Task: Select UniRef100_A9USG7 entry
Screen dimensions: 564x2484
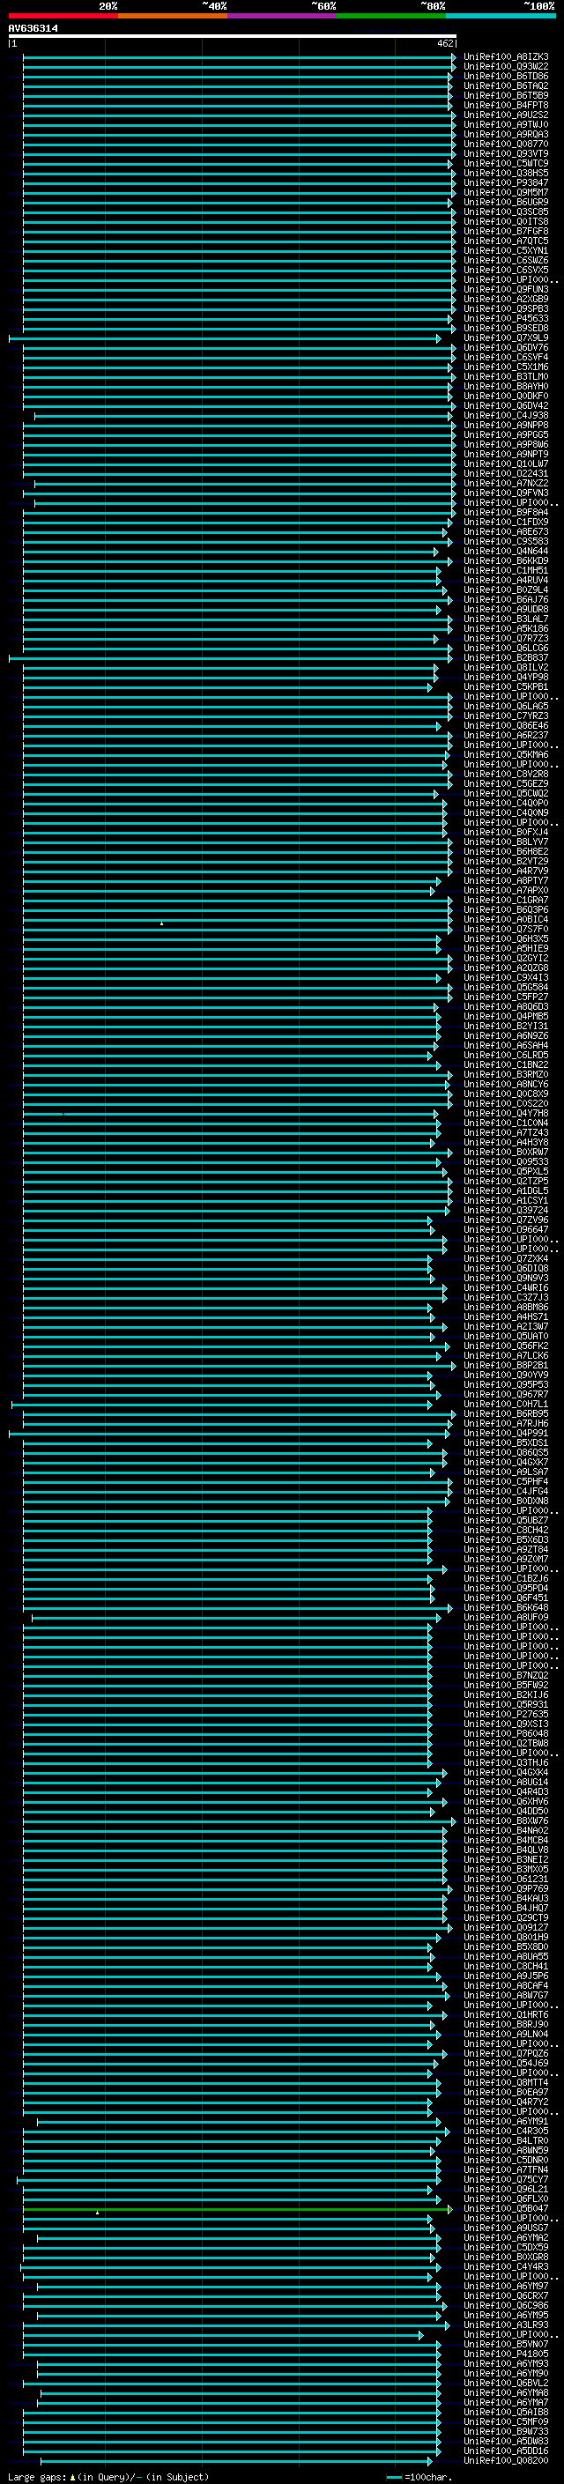Action: 506,2228
